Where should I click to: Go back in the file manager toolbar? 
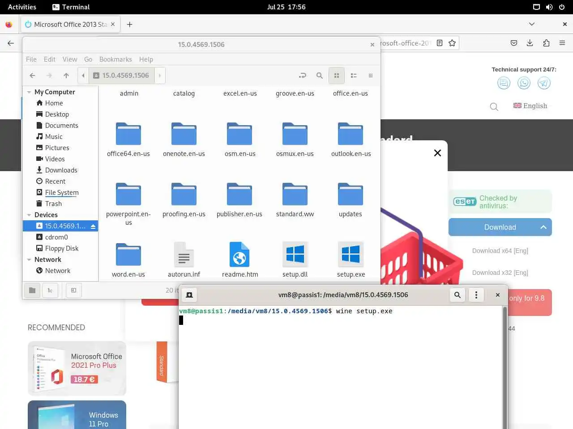click(32, 76)
